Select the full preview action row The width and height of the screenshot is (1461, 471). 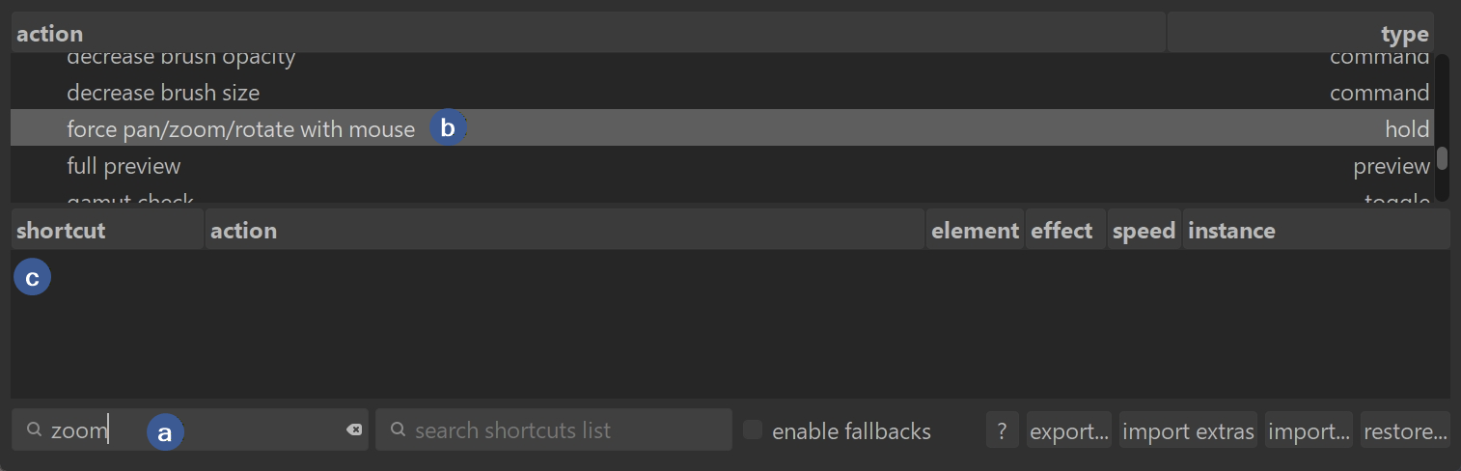124,167
